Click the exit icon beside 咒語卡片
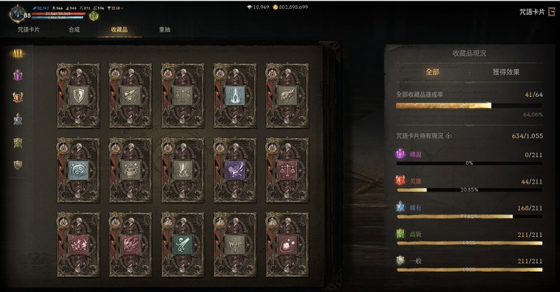Screen dimensions: 560x292 [x=552, y=12]
